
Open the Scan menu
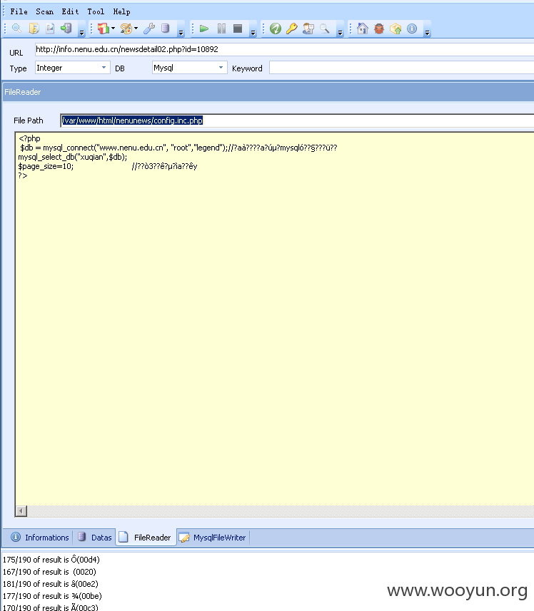click(x=44, y=11)
